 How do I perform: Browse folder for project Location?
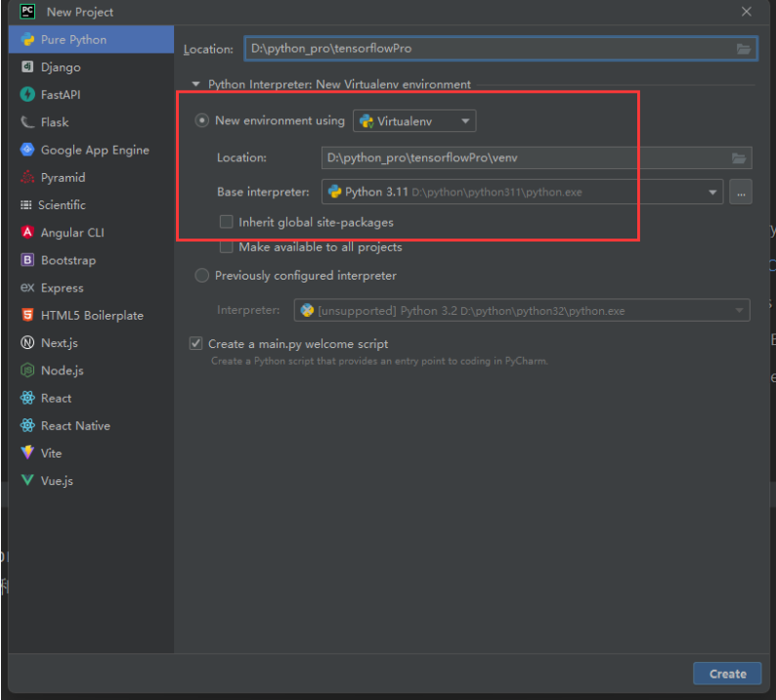point(744,49)
